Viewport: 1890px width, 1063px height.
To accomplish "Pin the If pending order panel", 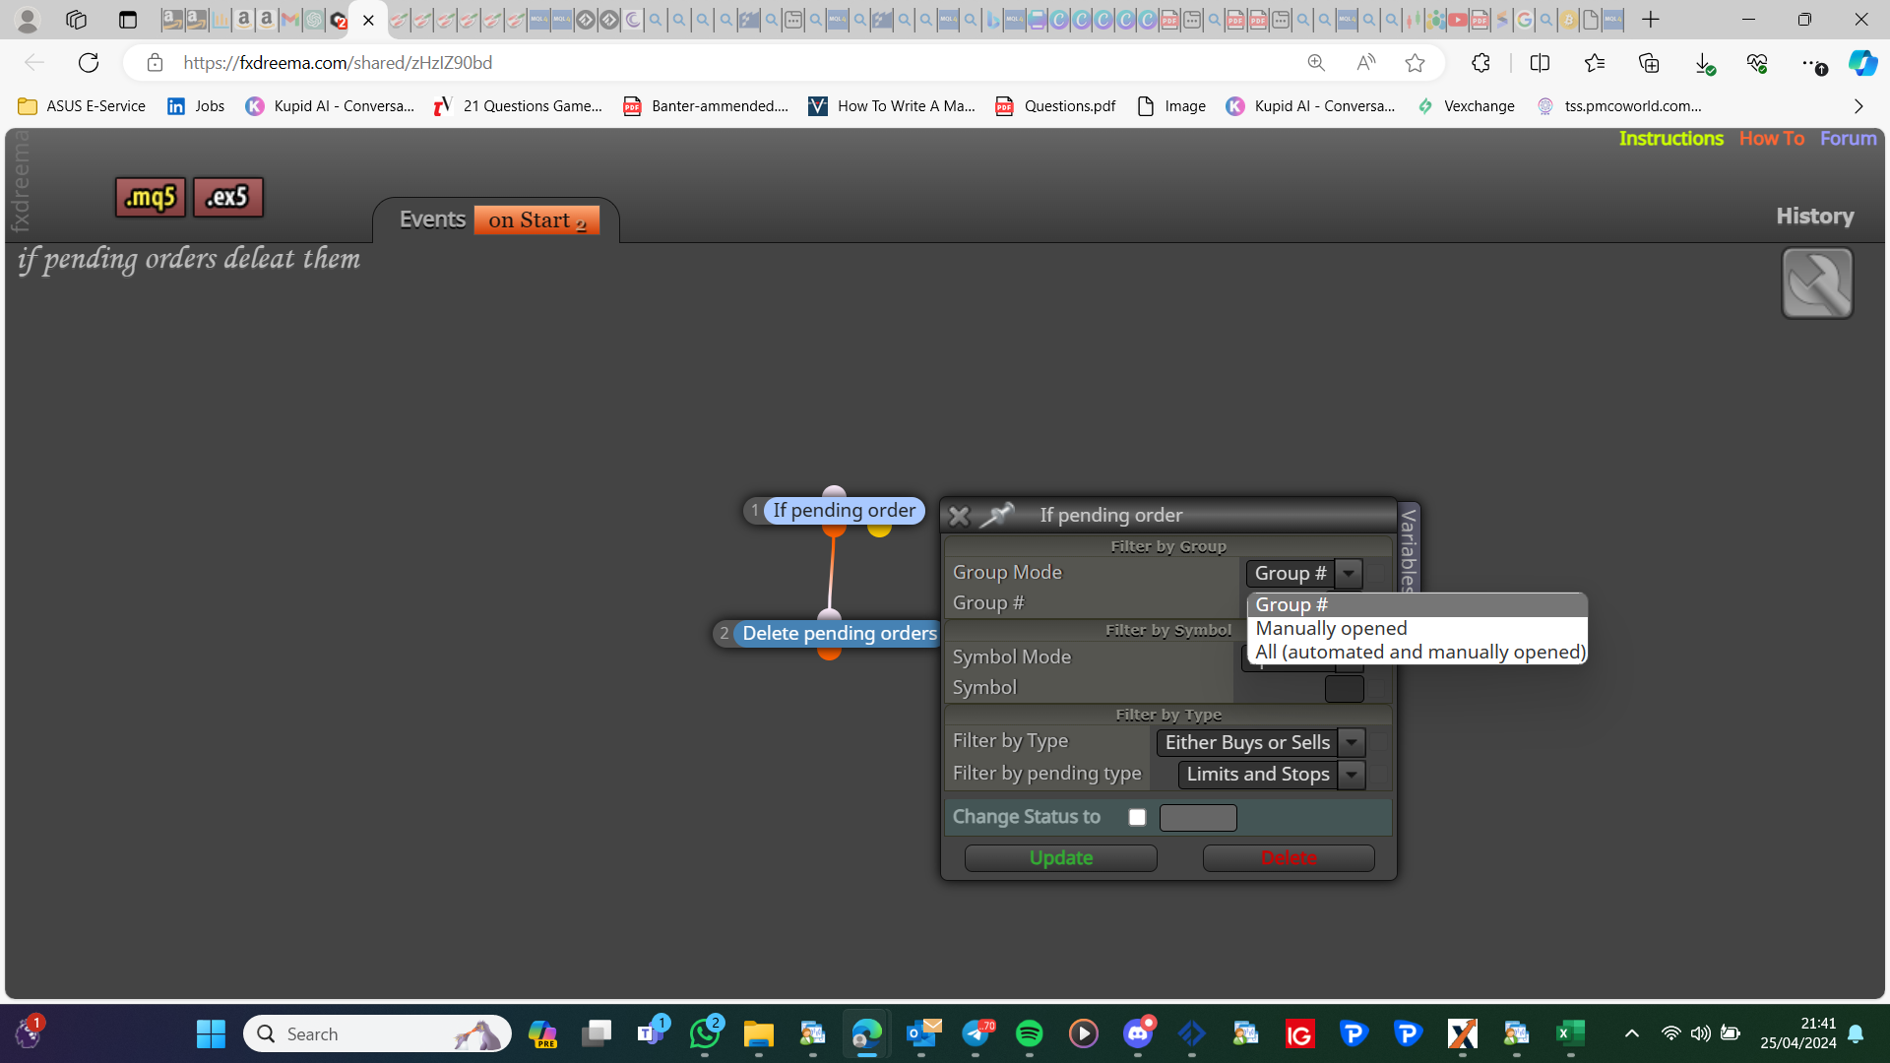I will pyautogui.click(x=997, y=515).
